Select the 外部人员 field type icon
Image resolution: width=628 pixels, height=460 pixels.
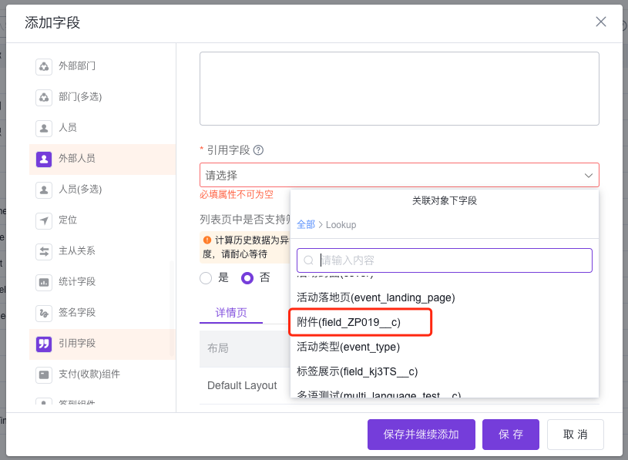[x=44, y=159]
